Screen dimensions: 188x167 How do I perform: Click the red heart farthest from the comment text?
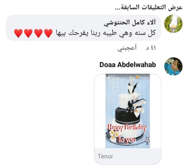pos(18,33)
